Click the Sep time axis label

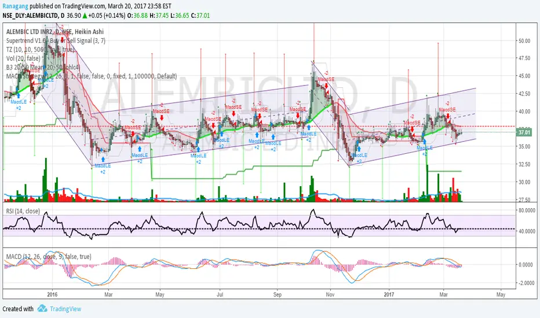(277, 295)
